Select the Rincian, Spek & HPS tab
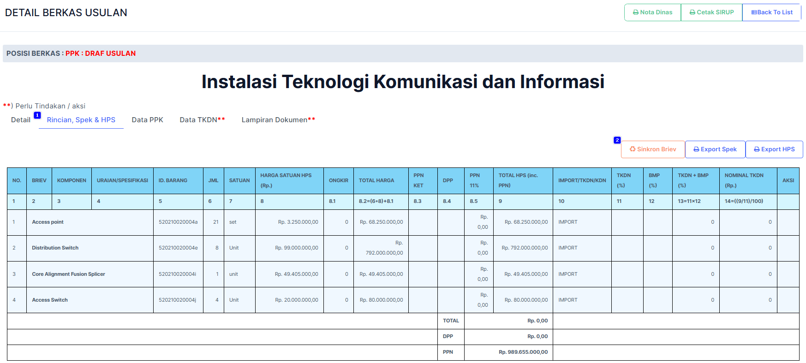 point(81,120)
